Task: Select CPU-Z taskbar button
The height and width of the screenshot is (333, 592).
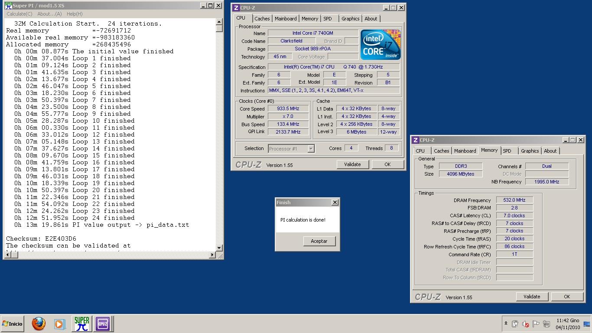Action: (103, 323)
